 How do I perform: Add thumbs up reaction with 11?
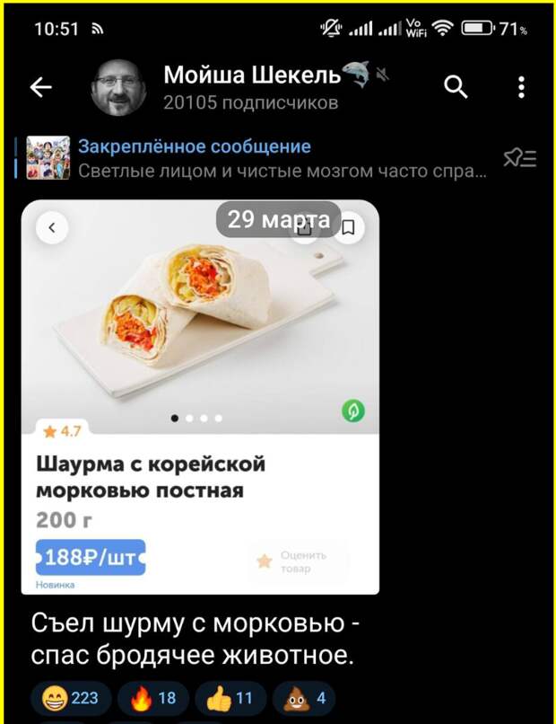230,698
